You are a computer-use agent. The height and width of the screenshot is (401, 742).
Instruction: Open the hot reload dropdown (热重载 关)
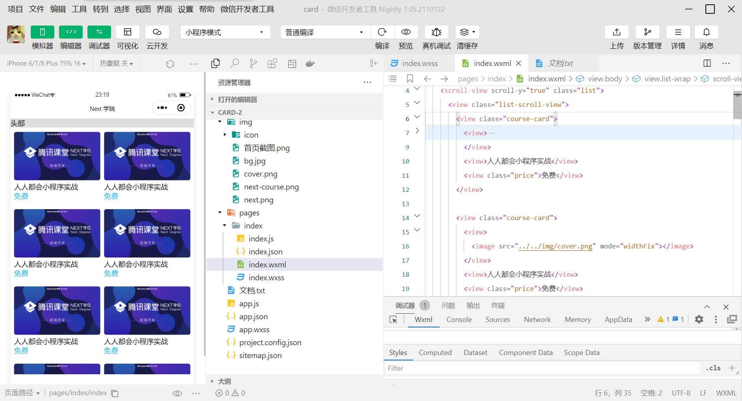[117, 63]
